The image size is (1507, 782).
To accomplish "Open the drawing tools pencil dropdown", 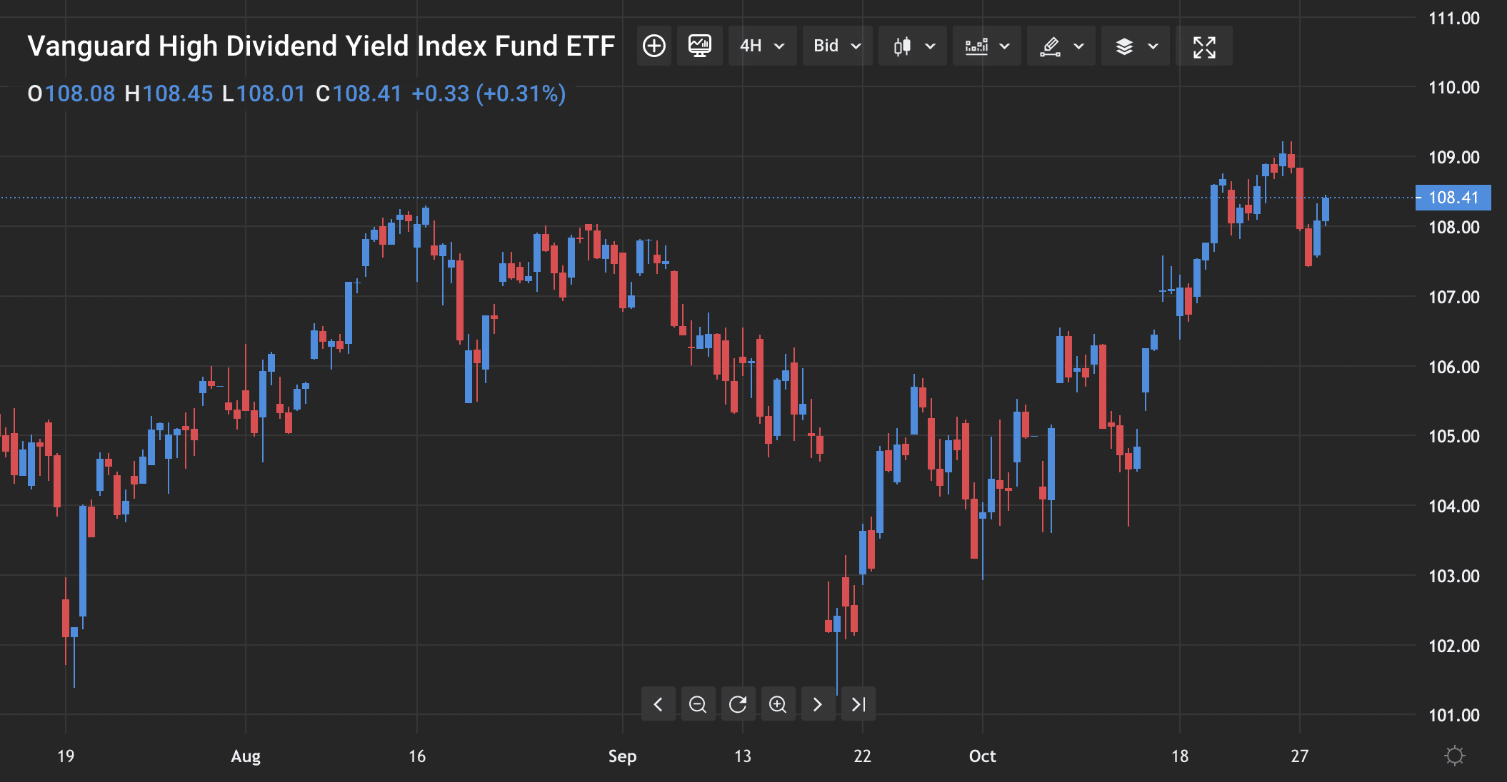I will coord(1061,46).
